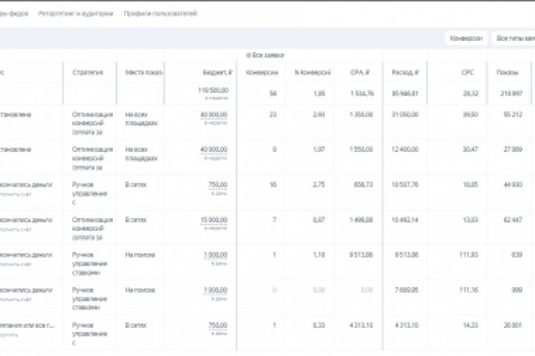Click the "CPA, ₽" column header
The height and width of the screenshot is (356, 535).
[360, 73]
